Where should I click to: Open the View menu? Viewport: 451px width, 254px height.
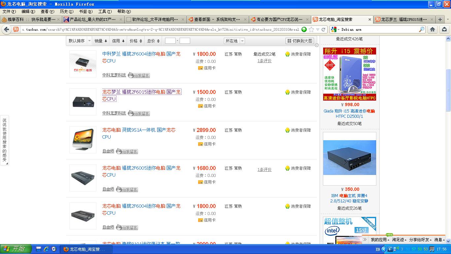pyautogui.click(x=48, y=11)
